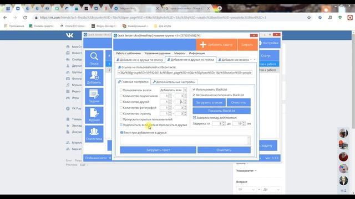Screen dimensions: 355x199
Task: Expand the Университет filter on VK page
Action: [x=246, y=171]
